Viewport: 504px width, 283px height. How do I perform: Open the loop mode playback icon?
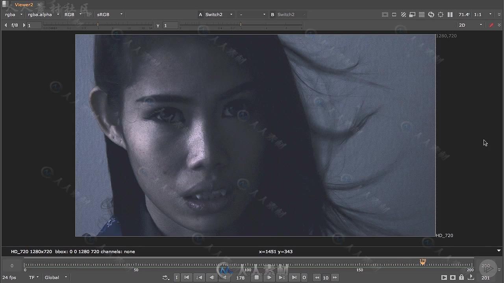[166, 277]
